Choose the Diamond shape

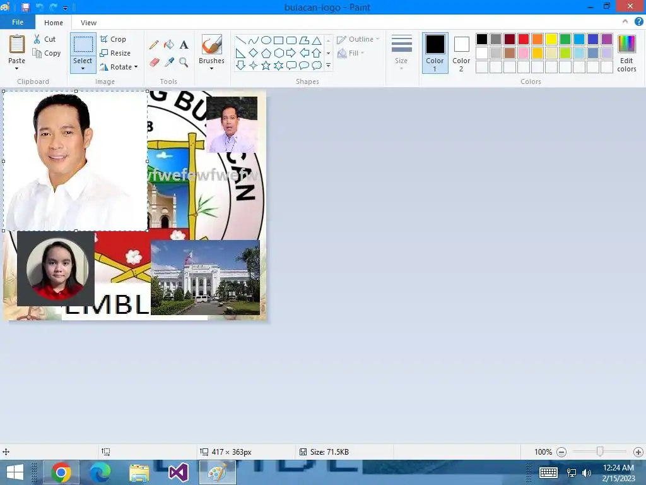coord(254,53)
